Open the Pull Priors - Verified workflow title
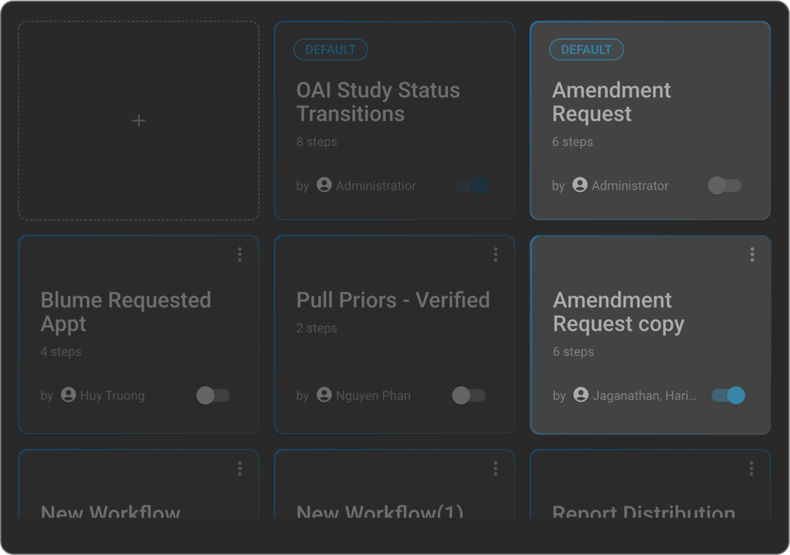The width and height of the screenshot is (790, 555). coord(392,300)
